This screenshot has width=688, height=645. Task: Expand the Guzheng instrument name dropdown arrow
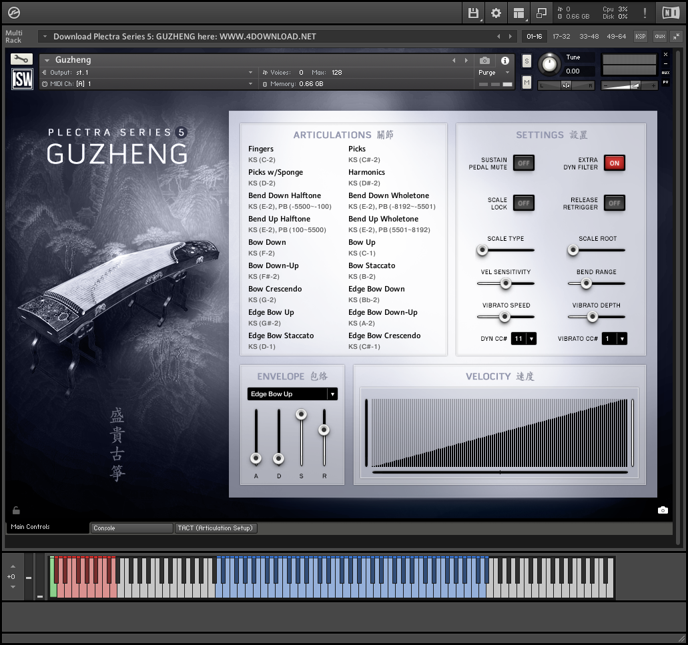tap(47, 61)
